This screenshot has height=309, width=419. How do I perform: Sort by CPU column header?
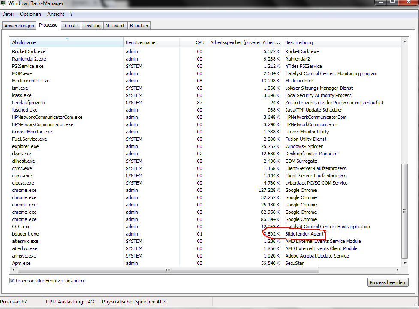[193, 42]
